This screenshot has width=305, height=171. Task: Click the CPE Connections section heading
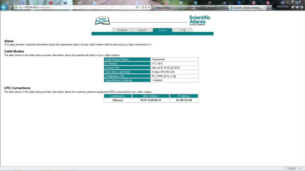[x=17, y=88]
